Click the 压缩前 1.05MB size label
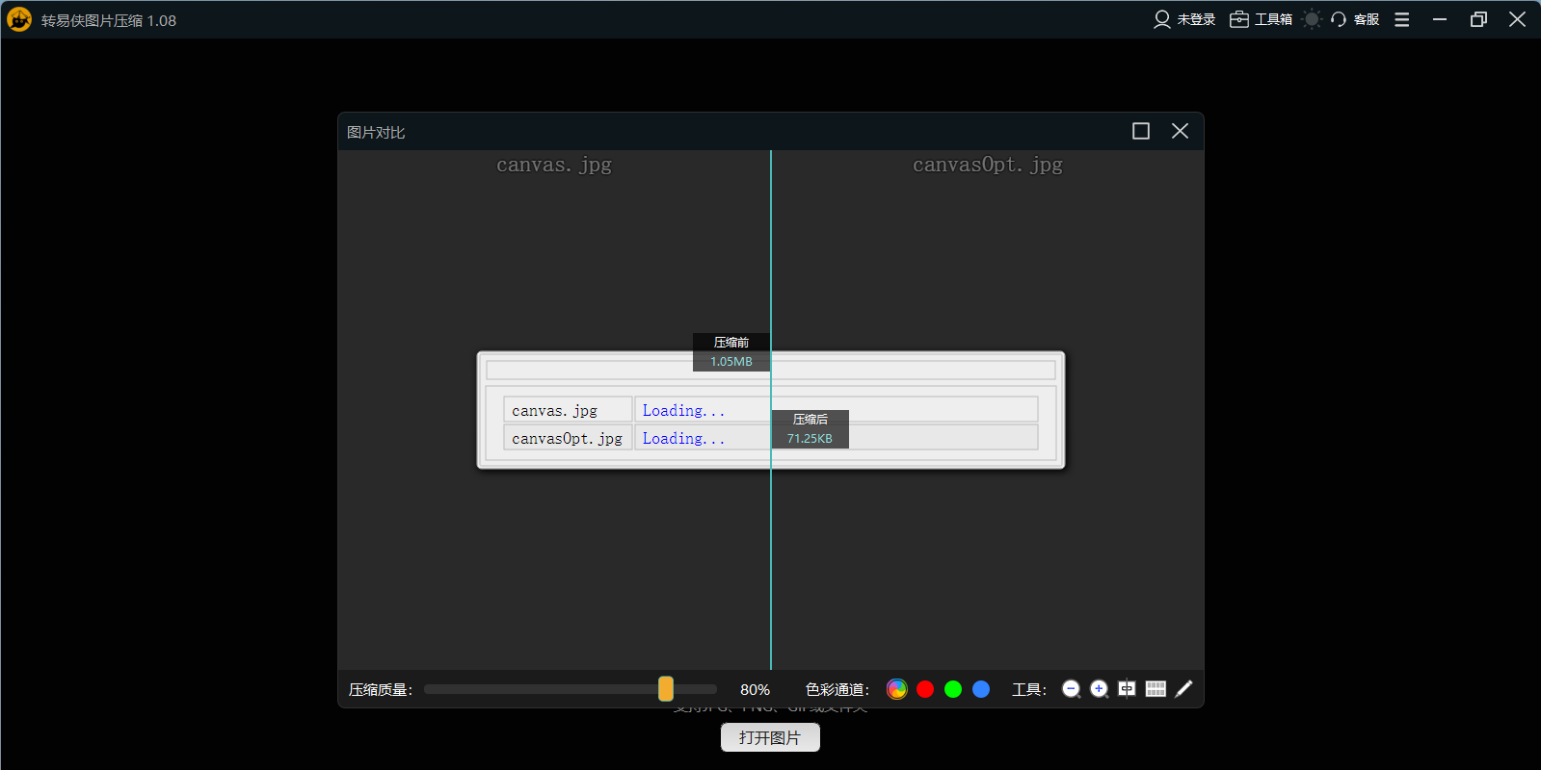1541x770 pixels. point(731,352)
